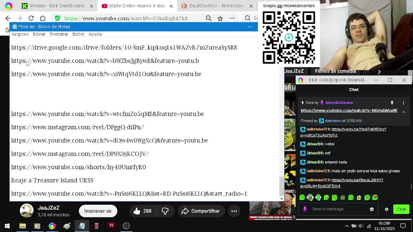This screenshot has height=232, width=413.
Task: Click the 'Reaje a Treasure Island URSS' line
Action: (x=52, y=180)
